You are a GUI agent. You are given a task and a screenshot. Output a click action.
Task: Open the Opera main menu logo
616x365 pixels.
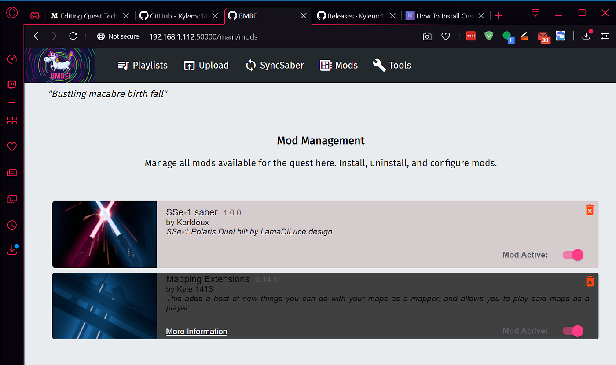tap(12, 13)
